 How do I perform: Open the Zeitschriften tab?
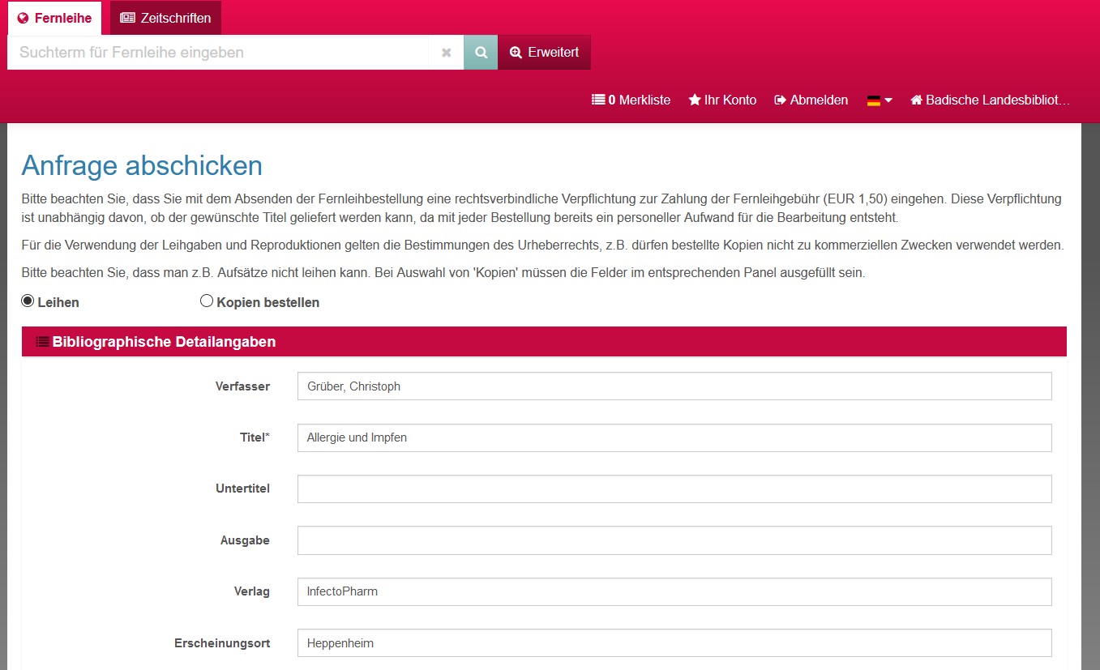point(165,18)
